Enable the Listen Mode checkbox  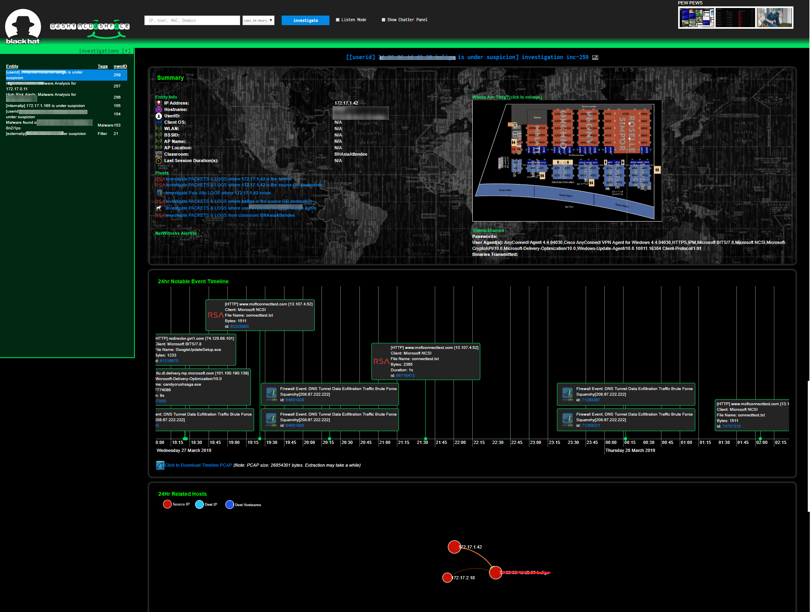coord(338,20)
